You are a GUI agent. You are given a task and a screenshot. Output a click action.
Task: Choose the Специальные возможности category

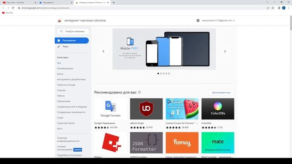tap(71, 113)
